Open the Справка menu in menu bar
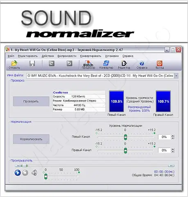188x197 pixels. (x=128, y=56)
